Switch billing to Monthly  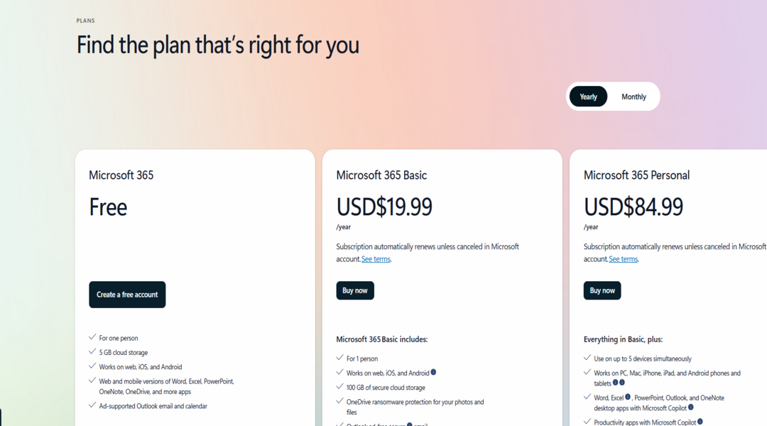[x=633, y=97]
